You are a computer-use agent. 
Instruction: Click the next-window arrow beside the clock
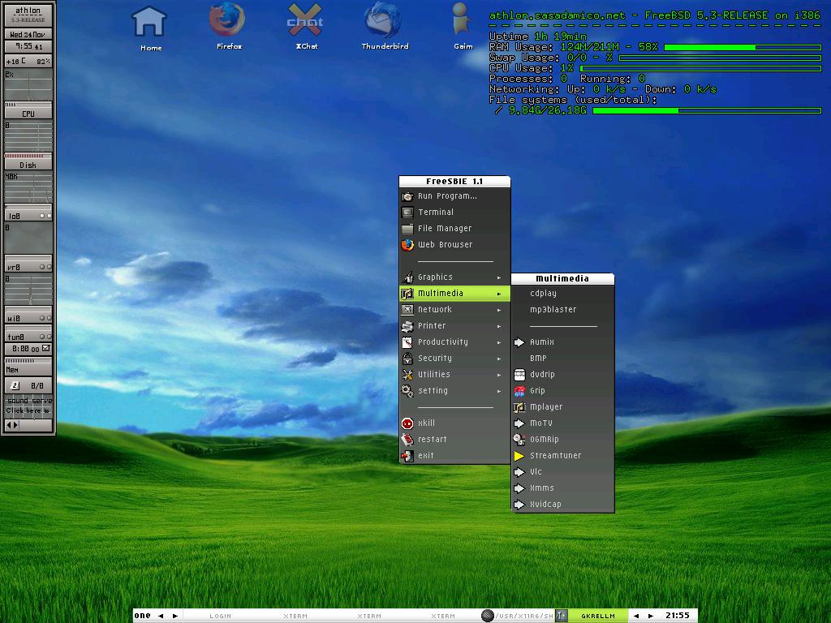pos(651,616)
